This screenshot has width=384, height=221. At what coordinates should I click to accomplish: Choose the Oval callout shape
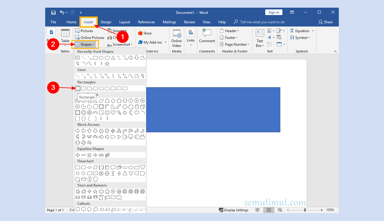point(90,210)
